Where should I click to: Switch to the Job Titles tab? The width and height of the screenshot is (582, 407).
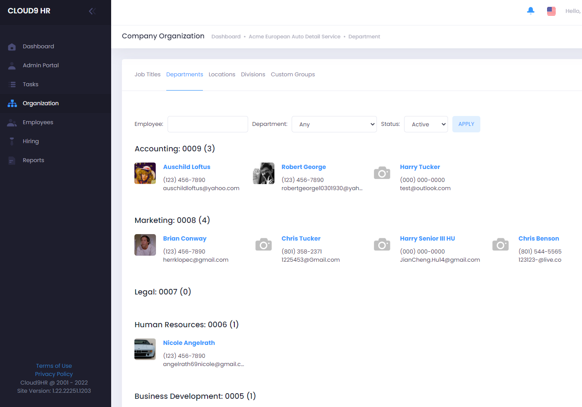(x=147, y=74)
